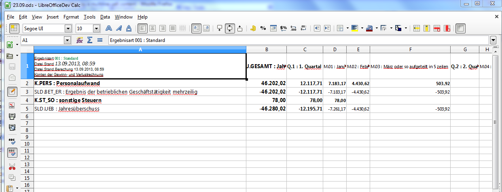Open the font name dropdown
The width and height of the screenshot is (502, 192).
pos(68,28)
